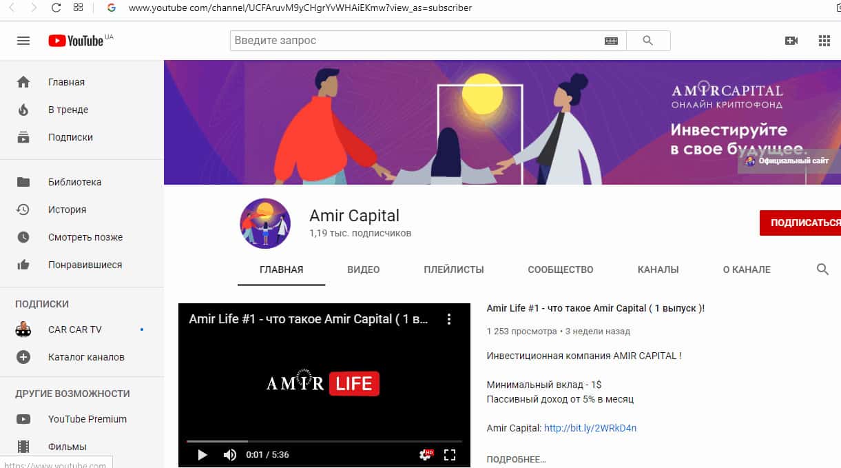Open CAR CAR TV subscription

coord(82,329)
